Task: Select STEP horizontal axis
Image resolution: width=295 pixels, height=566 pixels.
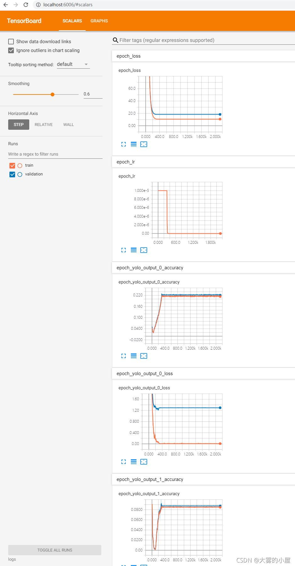Action: click(x=19, y=125)
